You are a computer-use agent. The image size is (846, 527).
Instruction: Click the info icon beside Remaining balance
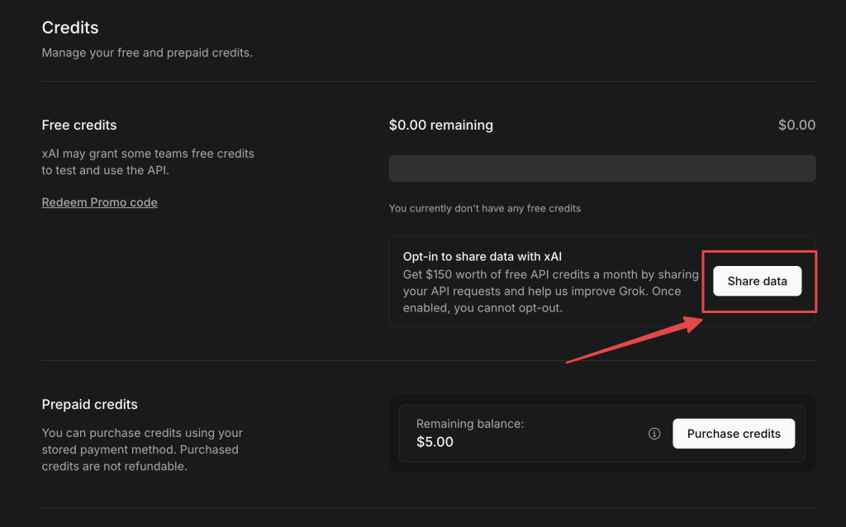coord(654,434)
